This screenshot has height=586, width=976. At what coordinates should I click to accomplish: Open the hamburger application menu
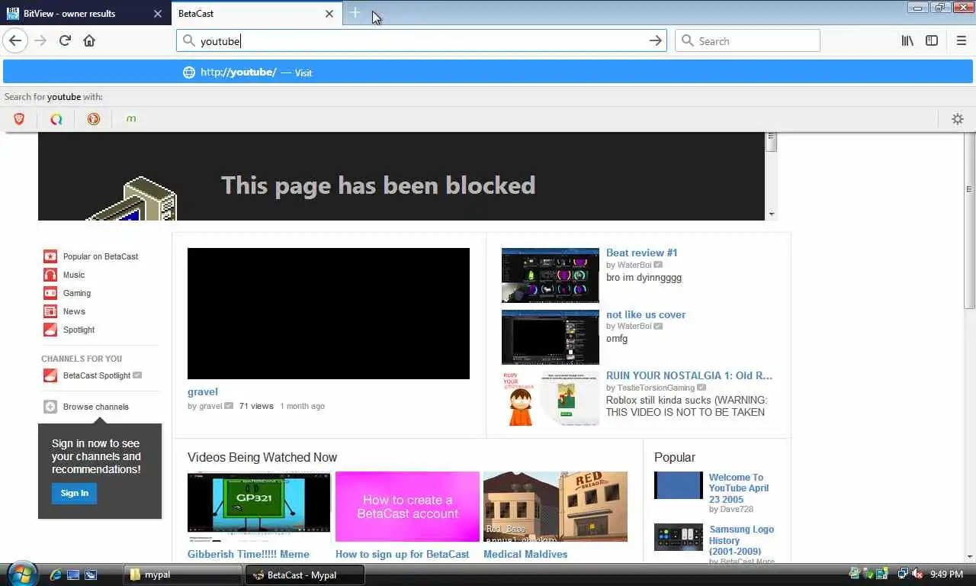coord(961,40)
